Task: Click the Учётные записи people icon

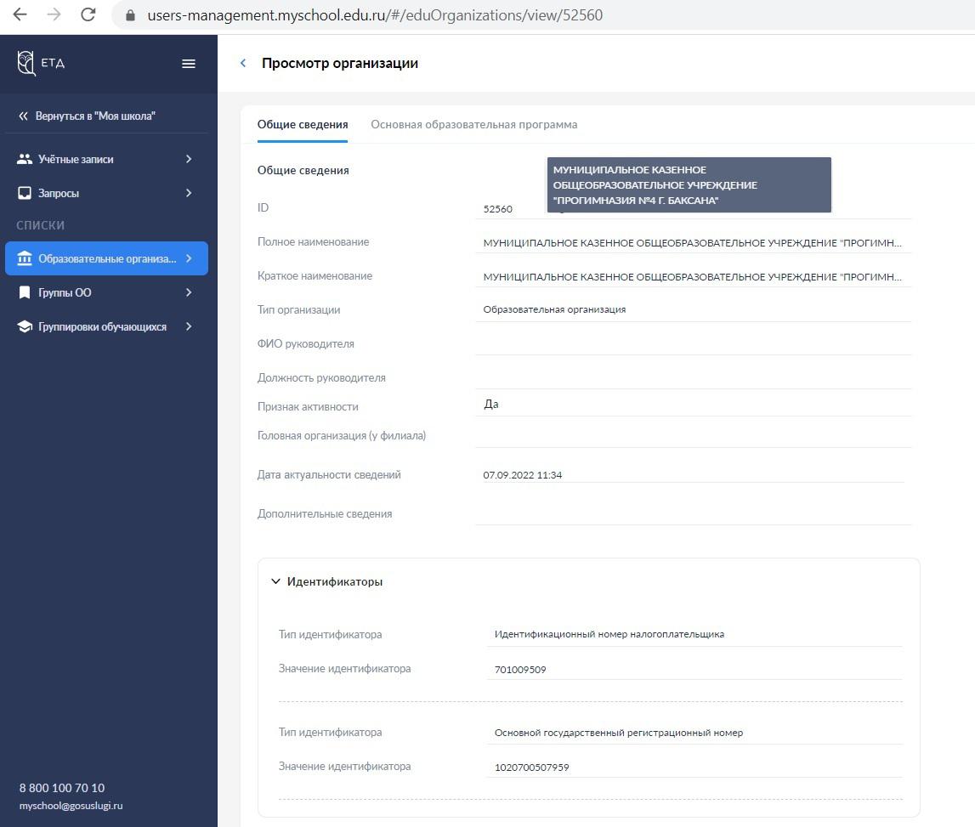Action: click(25, 159)
